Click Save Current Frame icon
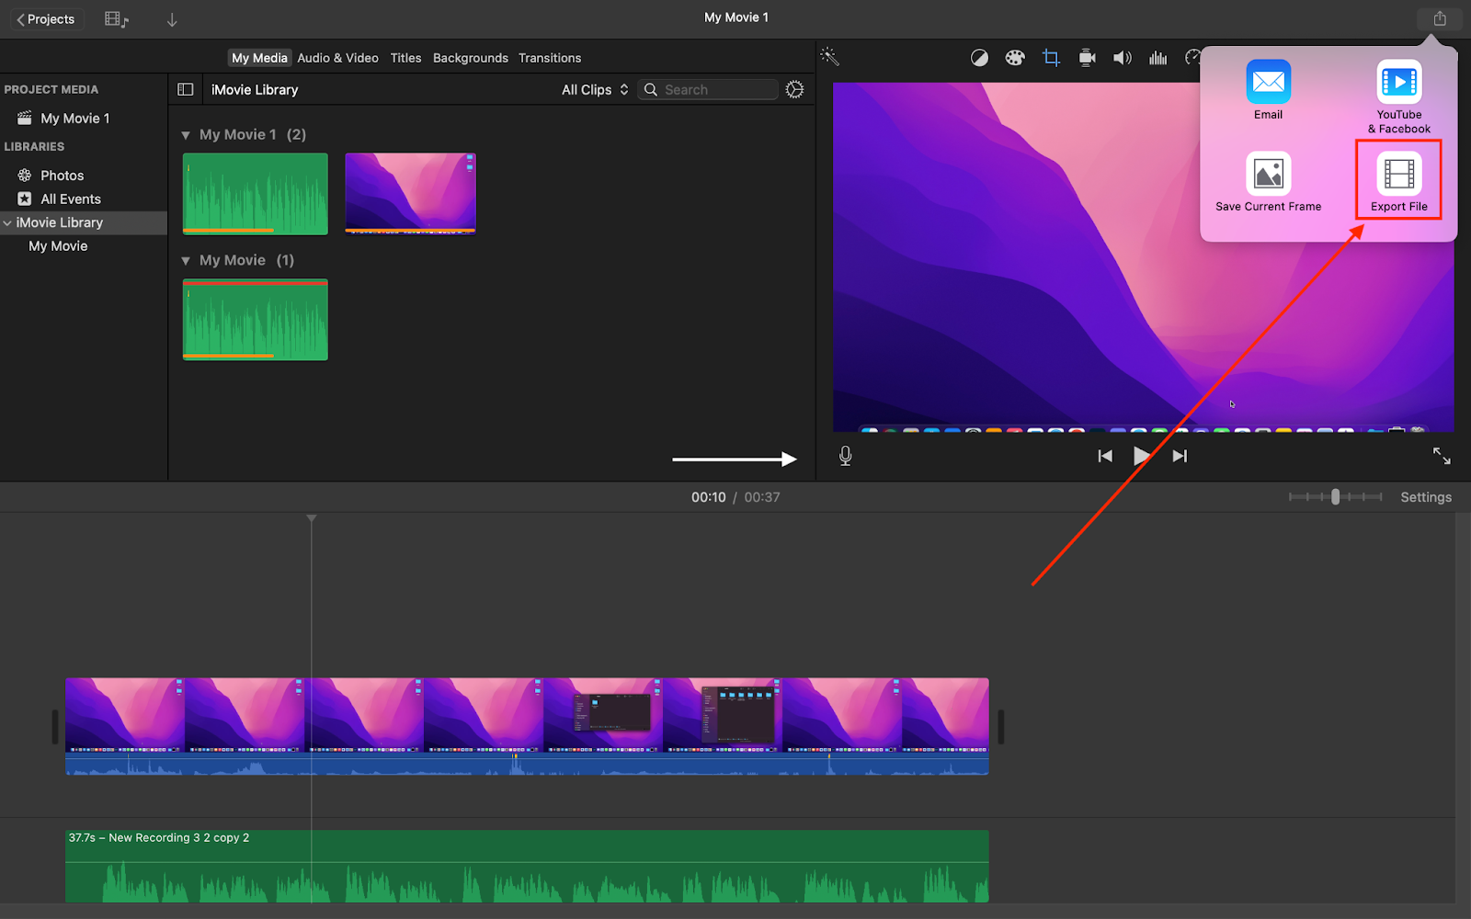 [x=1268, y=174]
